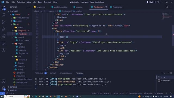Viewport: 174px width, 98px height.
Task: Open the new terminal launch profile dropdown
Action: pyautogui.click(x=164, y=73)
